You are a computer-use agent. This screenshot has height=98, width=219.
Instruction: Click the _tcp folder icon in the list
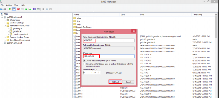pyautogui.click(x=75, y=21)
